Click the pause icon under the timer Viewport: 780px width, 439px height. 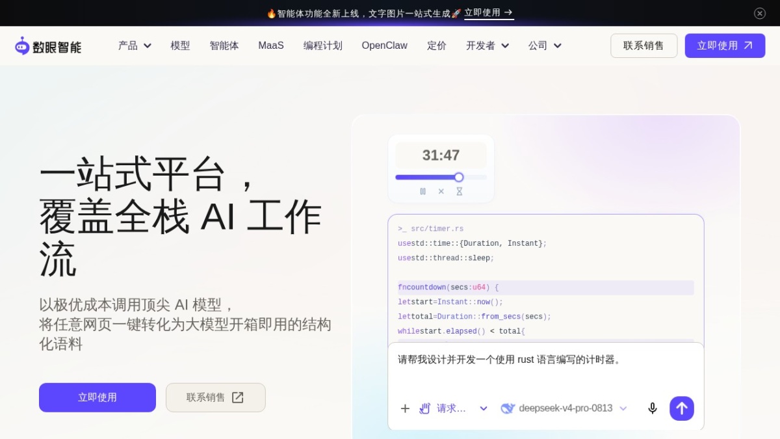423,191
